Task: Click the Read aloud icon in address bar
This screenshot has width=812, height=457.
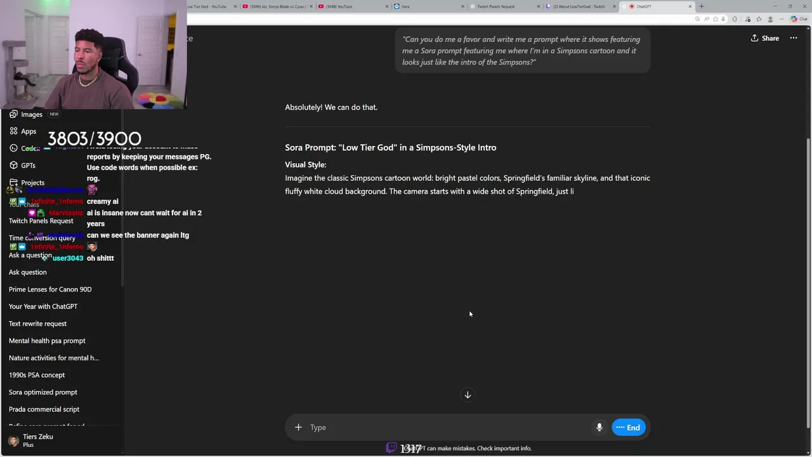Action: [707, 19]
